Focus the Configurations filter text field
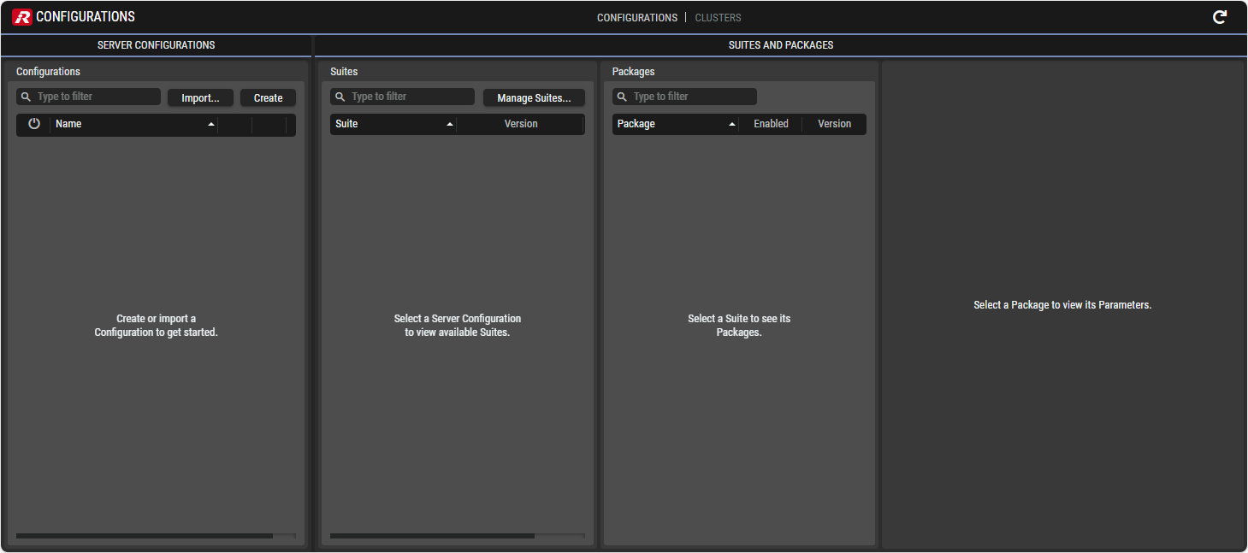 [x=96, y=97]
